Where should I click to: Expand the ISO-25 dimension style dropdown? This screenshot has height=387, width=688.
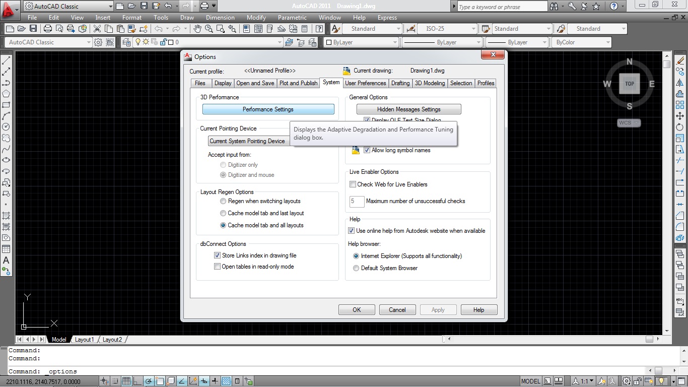[x=472, y=29]
